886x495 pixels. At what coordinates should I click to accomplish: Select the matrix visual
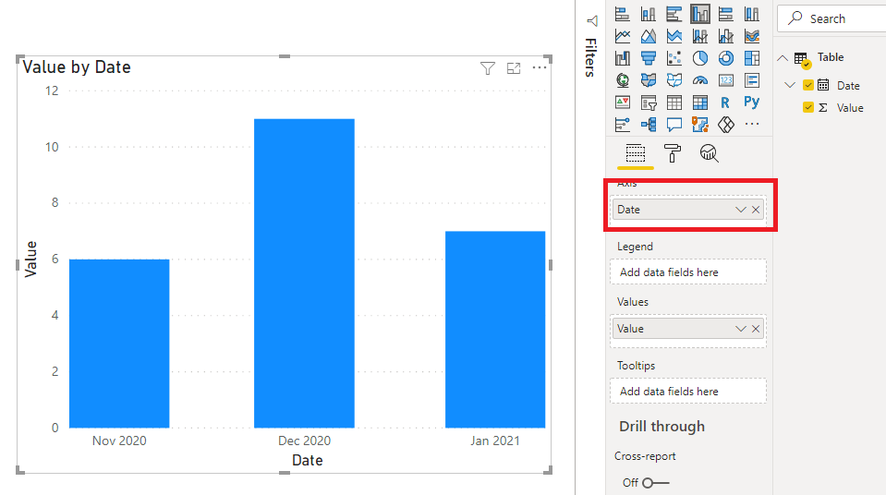click(x=700, y=103)
